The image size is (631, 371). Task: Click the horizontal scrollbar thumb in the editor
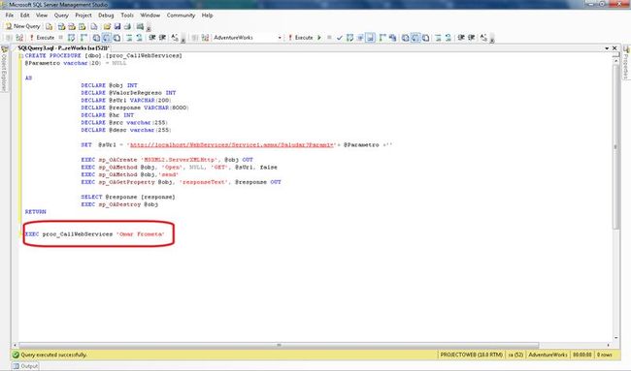(279, 345)
